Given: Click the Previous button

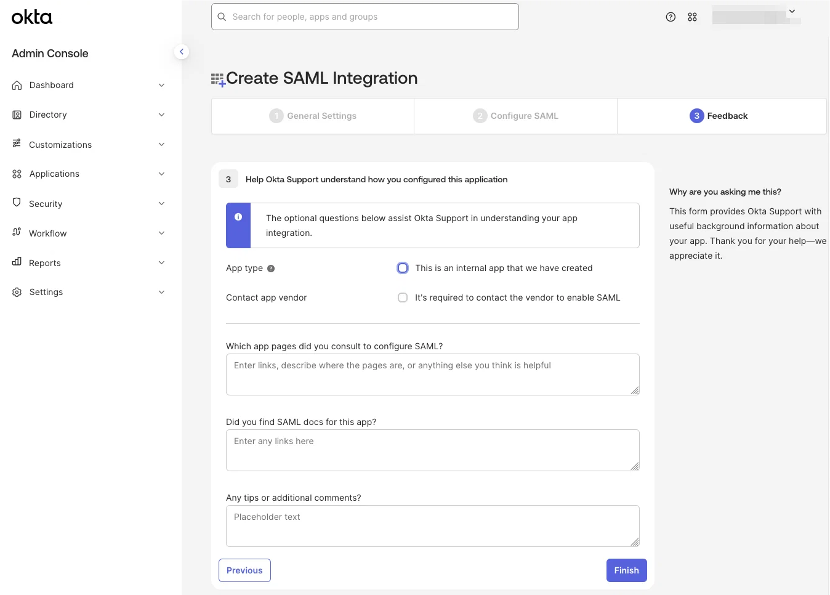Looking at the screenshot, I should click(x=244, y=570).
